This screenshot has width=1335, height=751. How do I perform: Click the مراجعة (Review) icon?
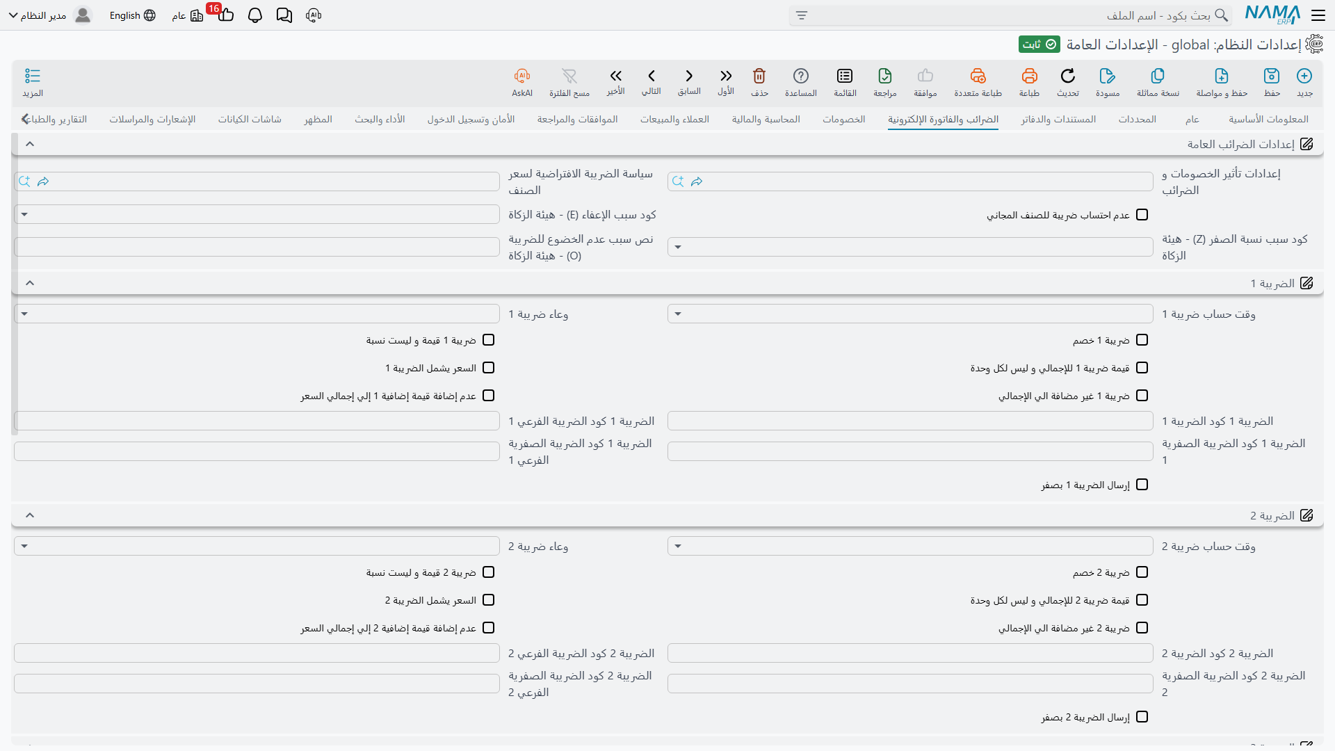885,76
